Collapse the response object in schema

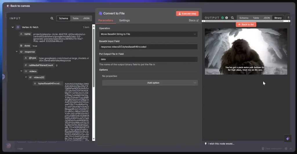[17, 52]
